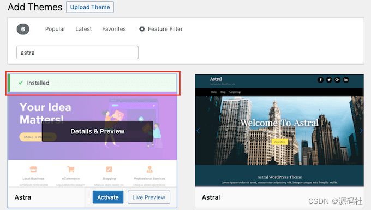This screenshot has height=210, width=371.
Task: Click the Upload Theme button
Action: tap(90, 7)
